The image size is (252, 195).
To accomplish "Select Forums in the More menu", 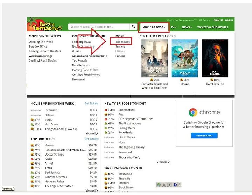I will pyautogui.click(x=120, y=56).
